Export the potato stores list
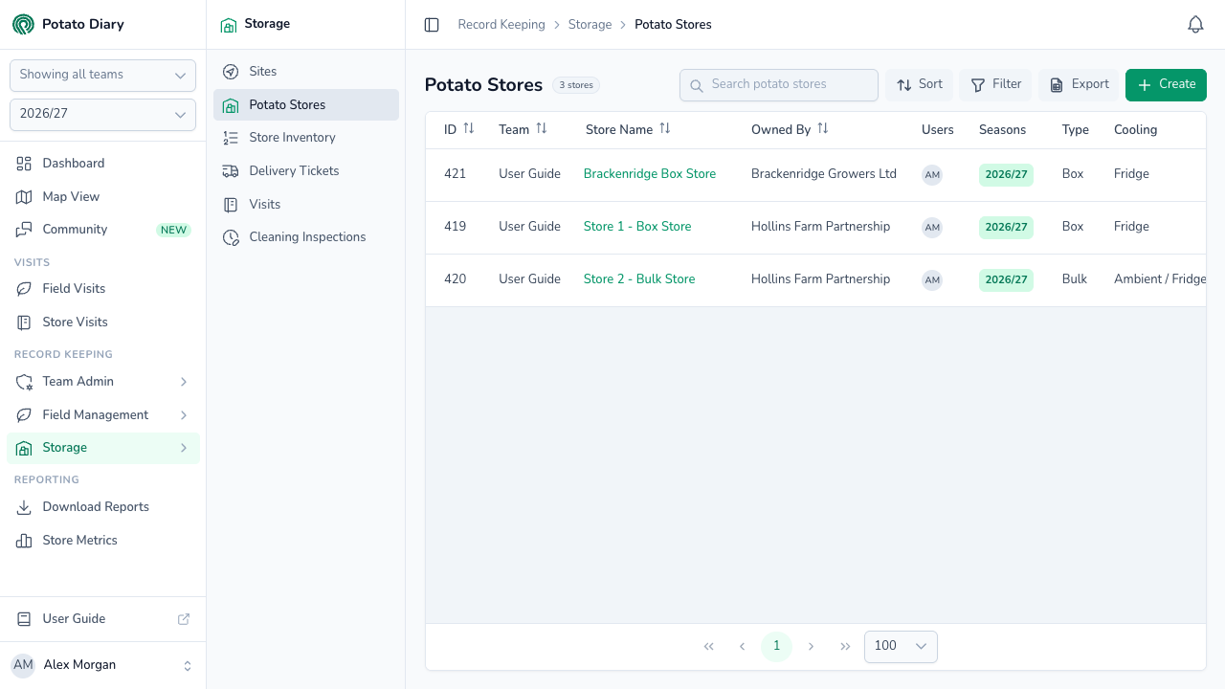The image size is (1225, 689). click(x=1079, y=85)
